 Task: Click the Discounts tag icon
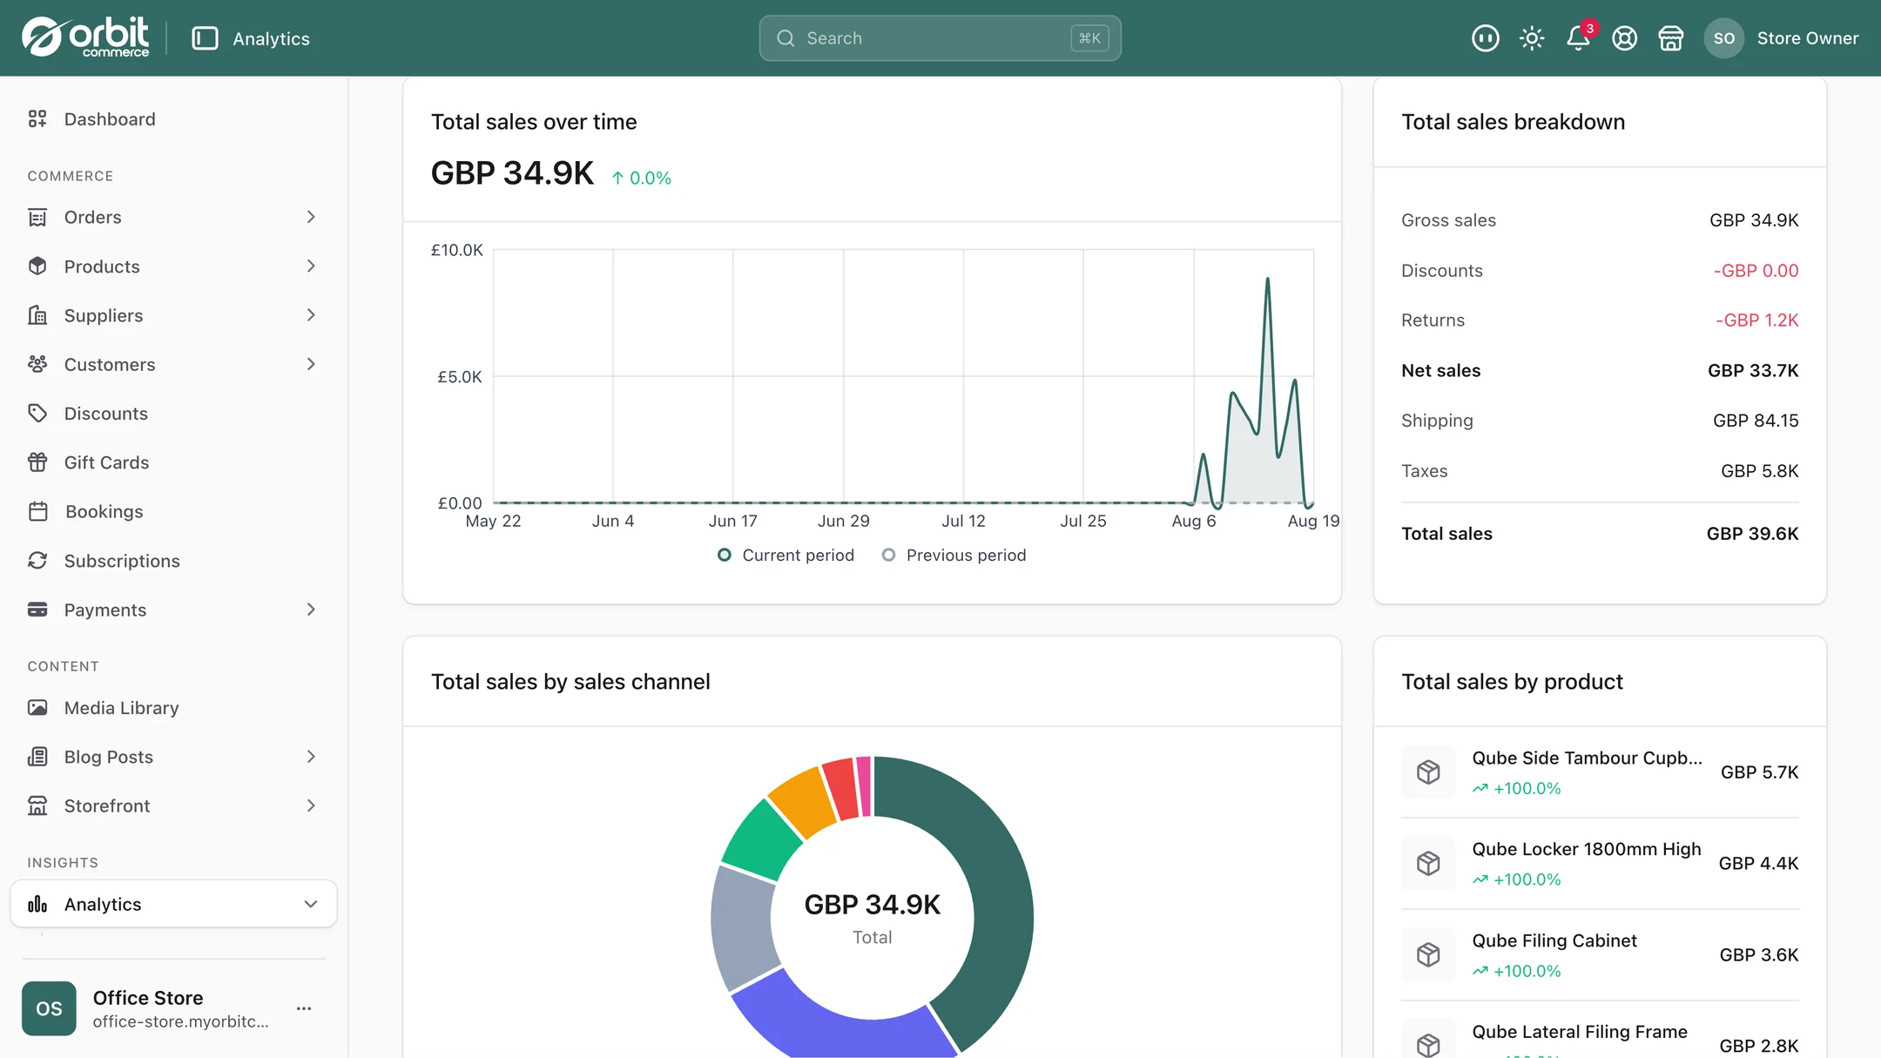tap(37, 414)
